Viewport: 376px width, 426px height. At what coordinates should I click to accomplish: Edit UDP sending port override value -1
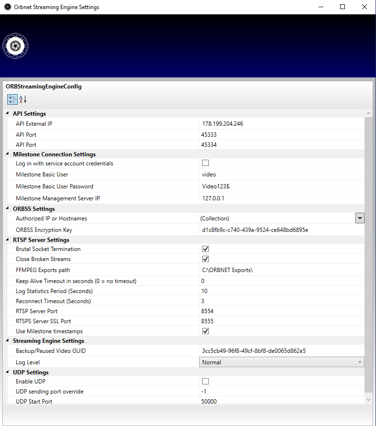[282, 392]
